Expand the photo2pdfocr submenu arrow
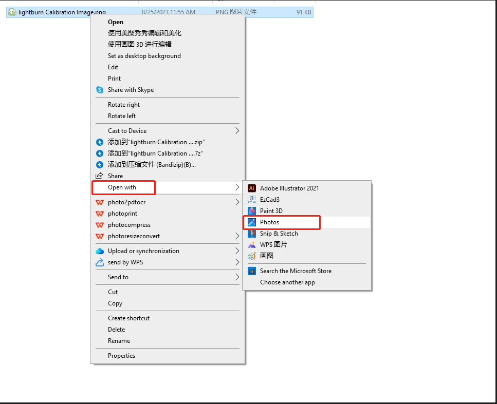497x404 pixels. coord(237,202)
